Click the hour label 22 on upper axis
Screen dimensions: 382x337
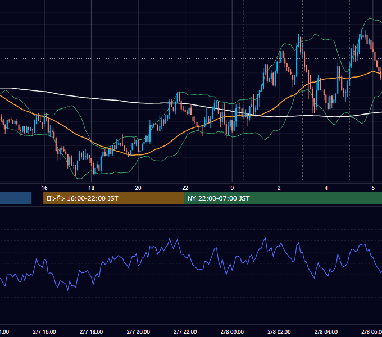[185, 188]
